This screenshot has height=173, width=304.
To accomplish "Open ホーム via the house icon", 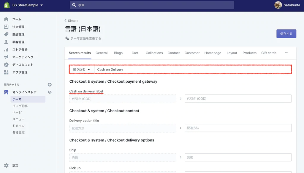I will click(x=6, y=19).
